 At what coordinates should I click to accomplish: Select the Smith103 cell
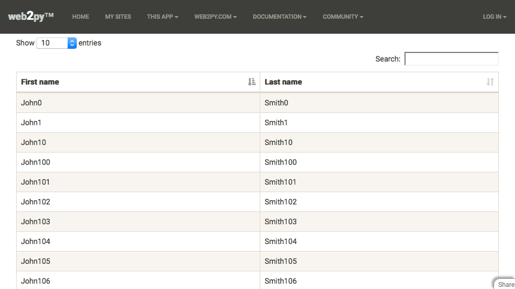[379, 222]
